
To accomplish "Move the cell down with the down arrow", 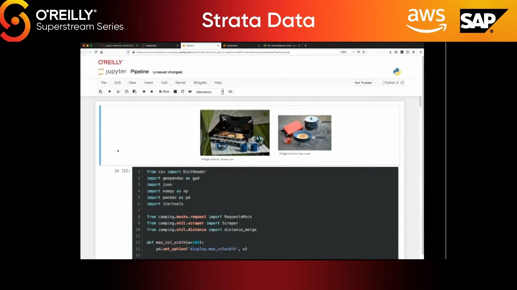I will click(152, 92).
